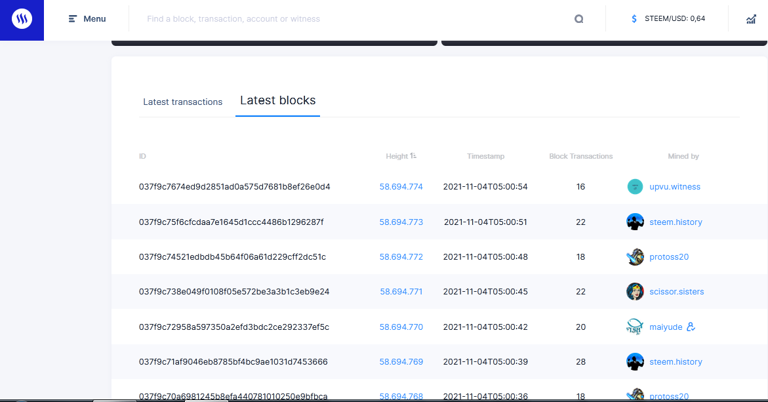Click the search magnifier icon
Image resolution: width=768 pixels, height=402 pixels.
click(x=579, y=19)
